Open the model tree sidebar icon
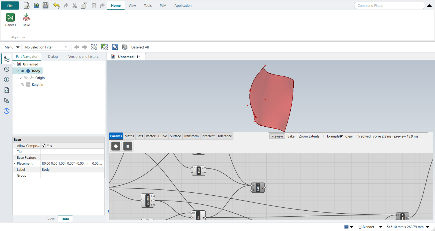The width and height of the screenshot is (435, 231). (x=7, y=59)
